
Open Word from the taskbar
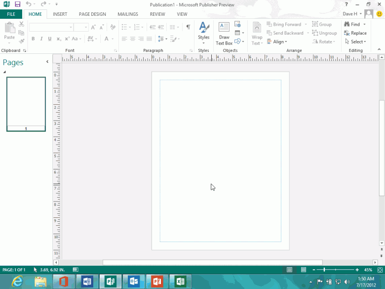point(87,282)
